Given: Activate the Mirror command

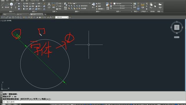Looking at the screenshot, I should tap(32, 6).
